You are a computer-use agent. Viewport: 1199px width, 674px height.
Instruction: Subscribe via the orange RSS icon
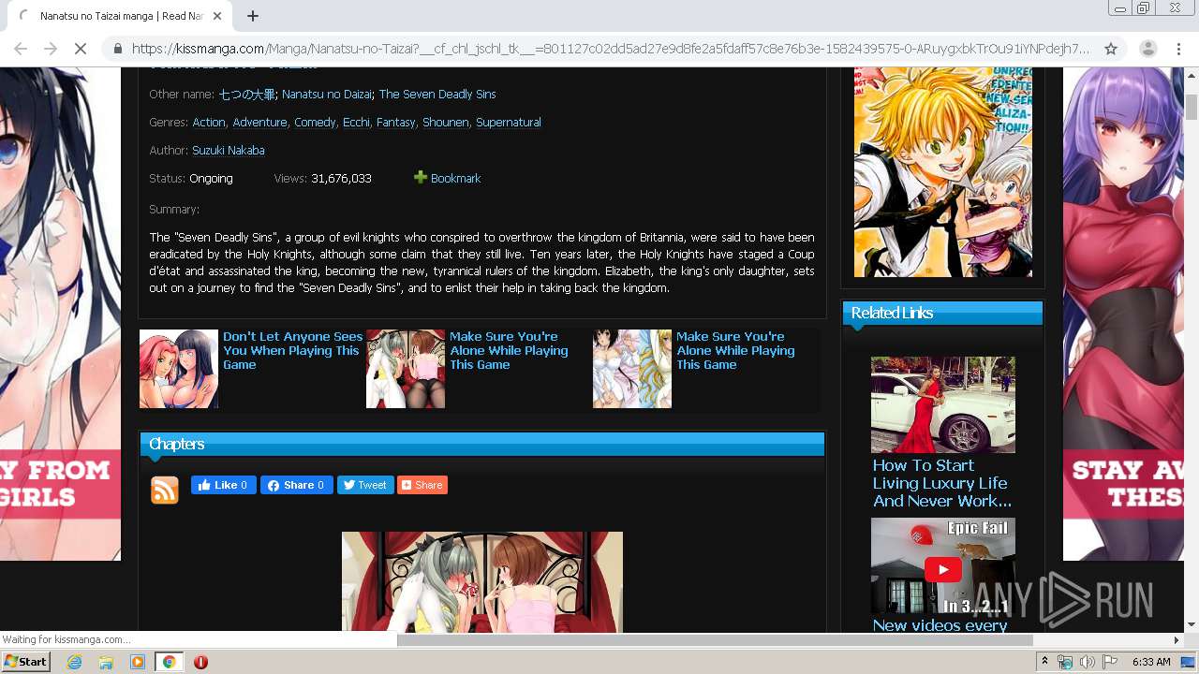pyautogui.click(x=165, y=490)
